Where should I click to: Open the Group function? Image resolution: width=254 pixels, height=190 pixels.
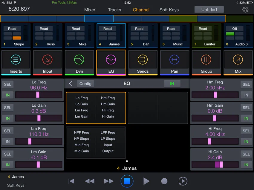click(206, 63)
